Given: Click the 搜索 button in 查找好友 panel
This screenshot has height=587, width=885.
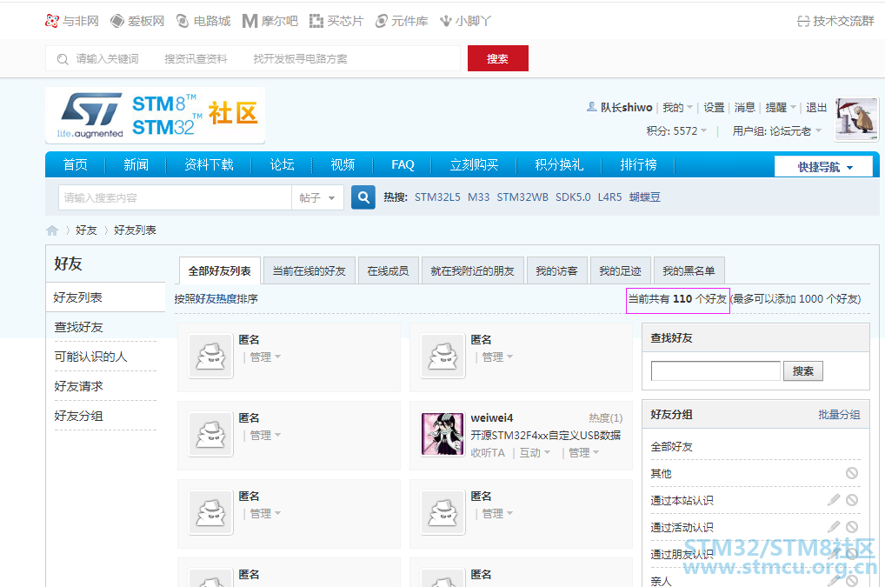Looking at the screenshot, I should pos(802,370).
